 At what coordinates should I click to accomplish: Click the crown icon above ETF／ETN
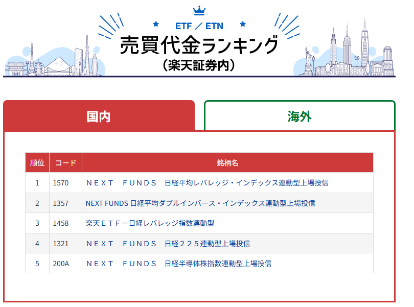[199, 11]
